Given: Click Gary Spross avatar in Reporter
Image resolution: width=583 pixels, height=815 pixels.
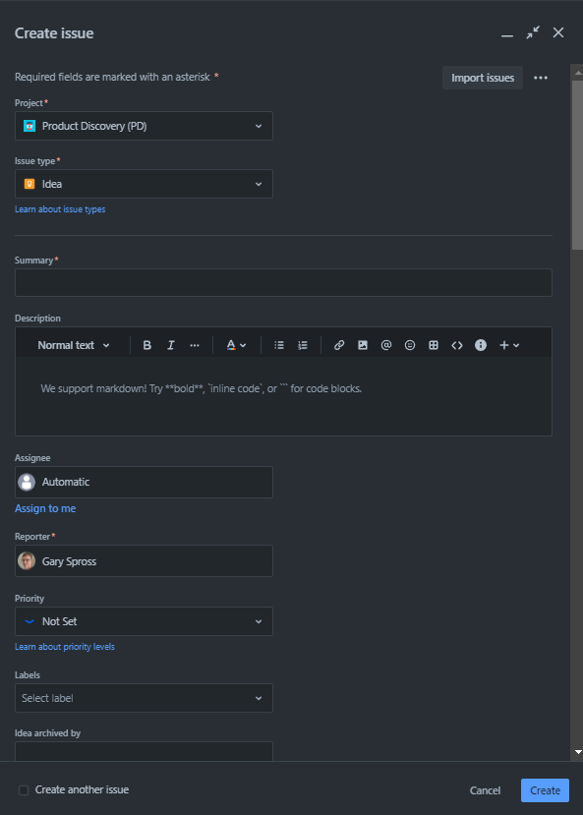Looking at the screenshot, I should click(27, 561).
